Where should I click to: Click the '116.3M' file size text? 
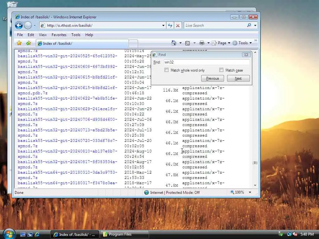(170, 90)
